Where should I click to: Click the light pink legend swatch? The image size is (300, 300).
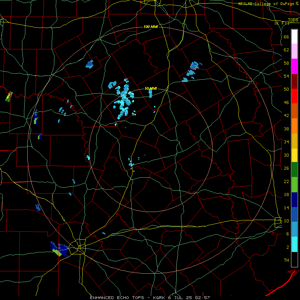click(x=294, y=51)
